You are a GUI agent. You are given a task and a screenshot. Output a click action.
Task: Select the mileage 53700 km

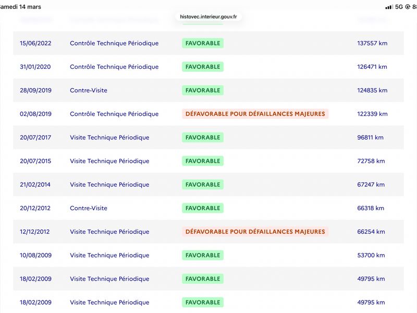371,255
